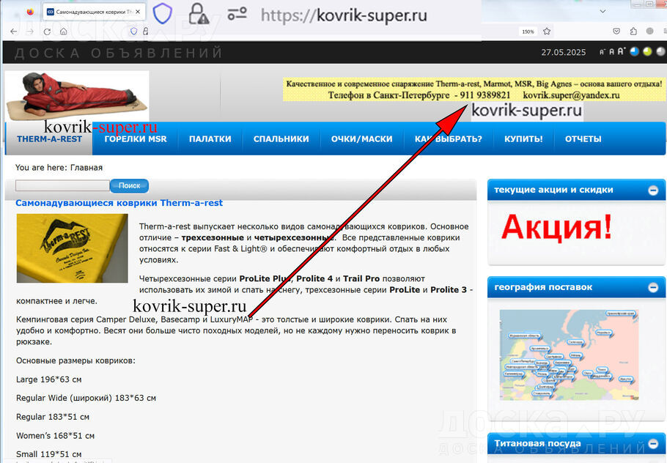
Task: Open the "ГОРЕЛКИ MSR" menu item
Action: [x=136, y=139]
